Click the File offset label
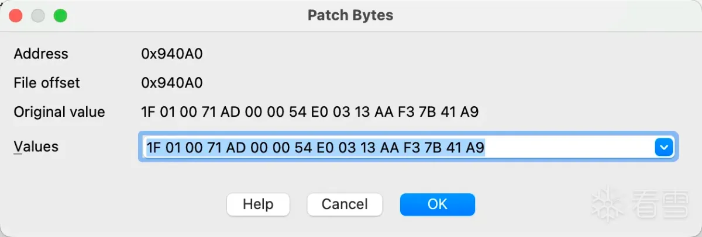 47,83
